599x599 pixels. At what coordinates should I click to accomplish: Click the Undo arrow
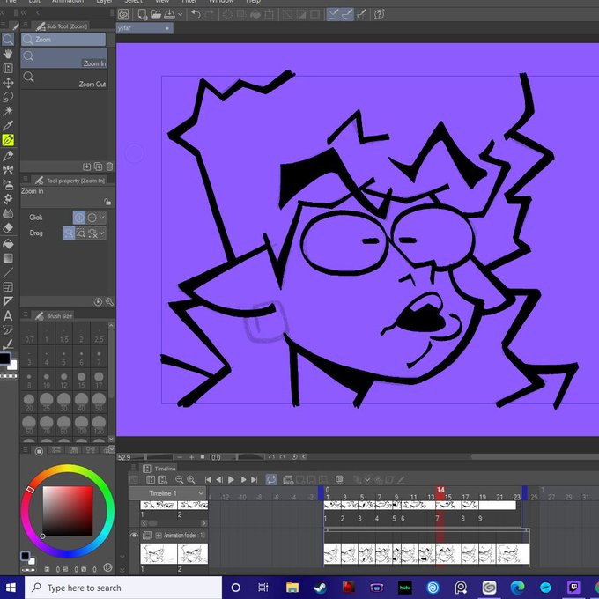pos(196,14)
